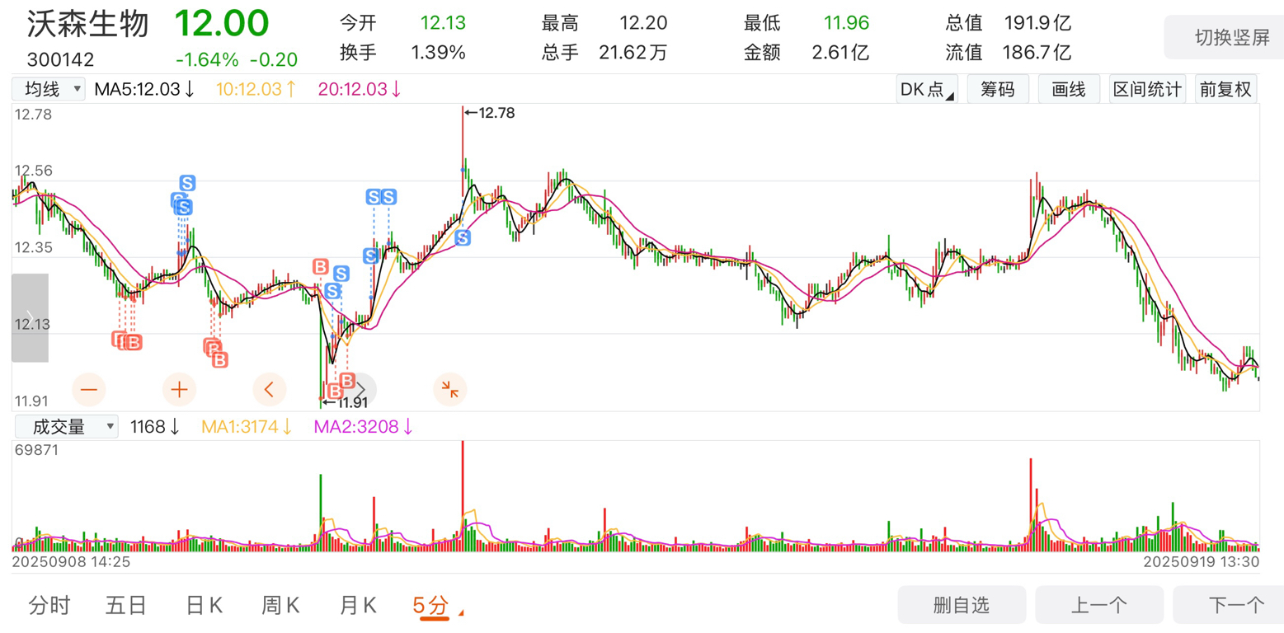Click the 10:12.03 moving average label
1284x633 pixels.
pos(256,89)
